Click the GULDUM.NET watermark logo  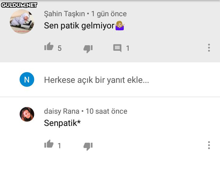(x=19, y=5)
